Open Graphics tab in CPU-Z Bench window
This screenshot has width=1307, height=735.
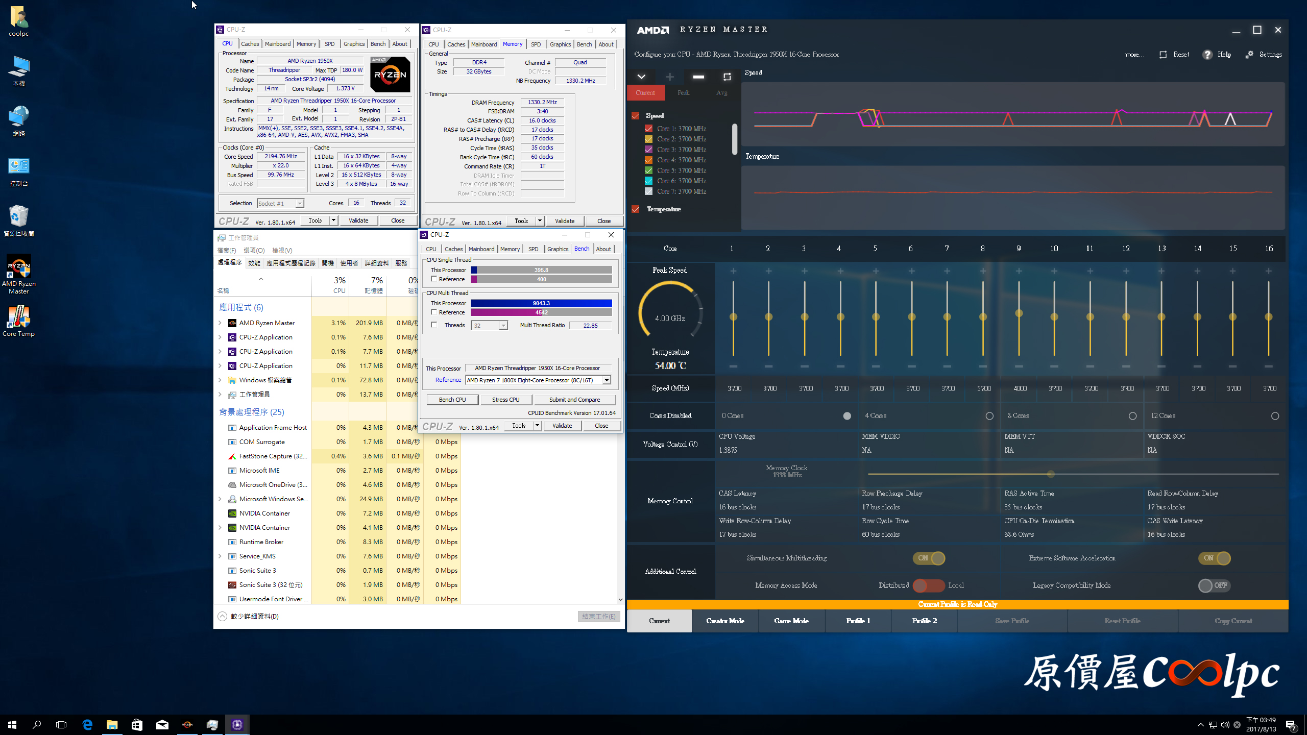click(558, 249)
